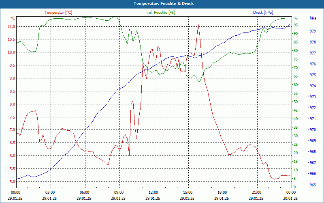Click the blue '966' pressure axis tick
The image size is (324, 203).
point(313,174)
